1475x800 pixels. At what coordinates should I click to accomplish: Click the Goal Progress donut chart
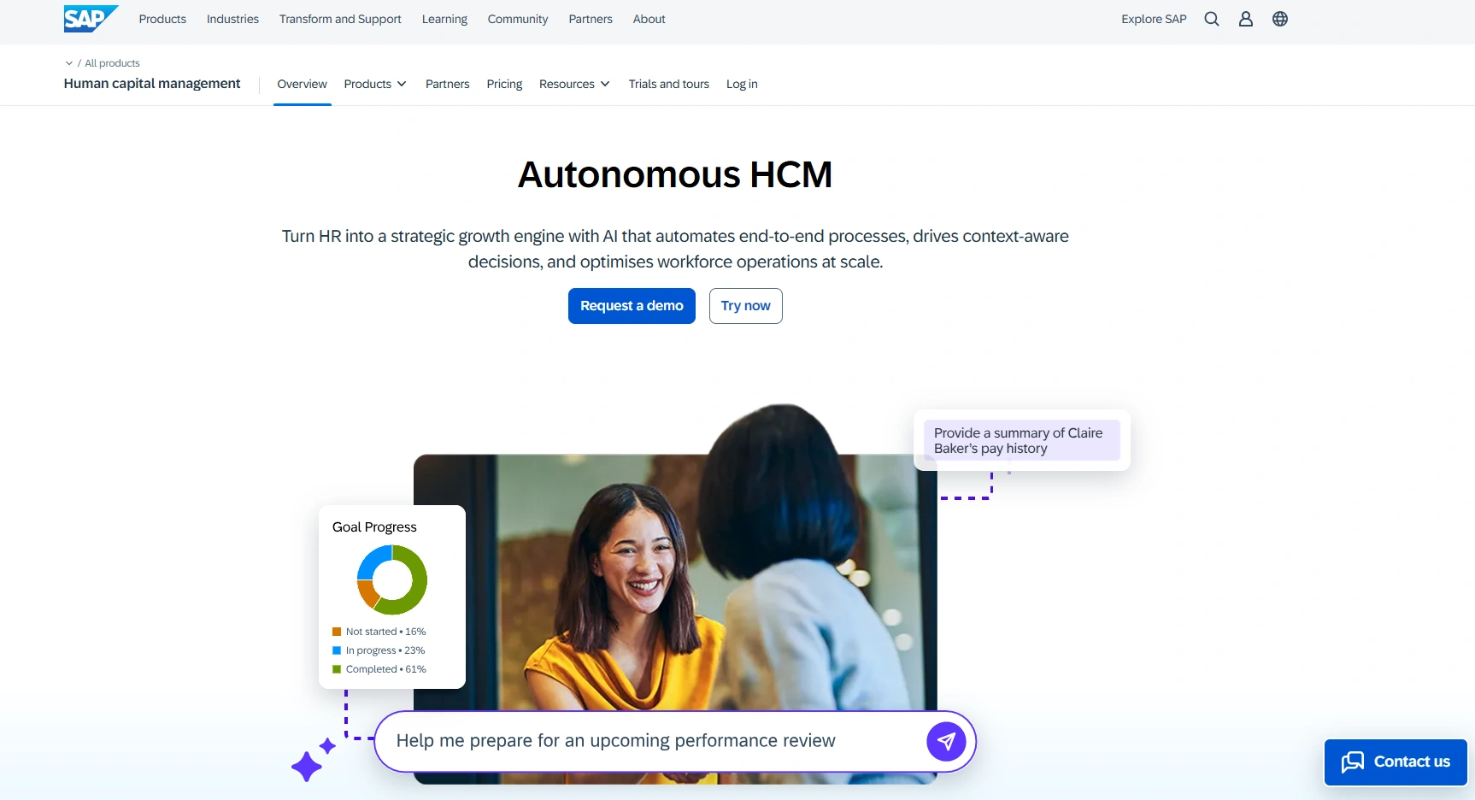point(391,579)
